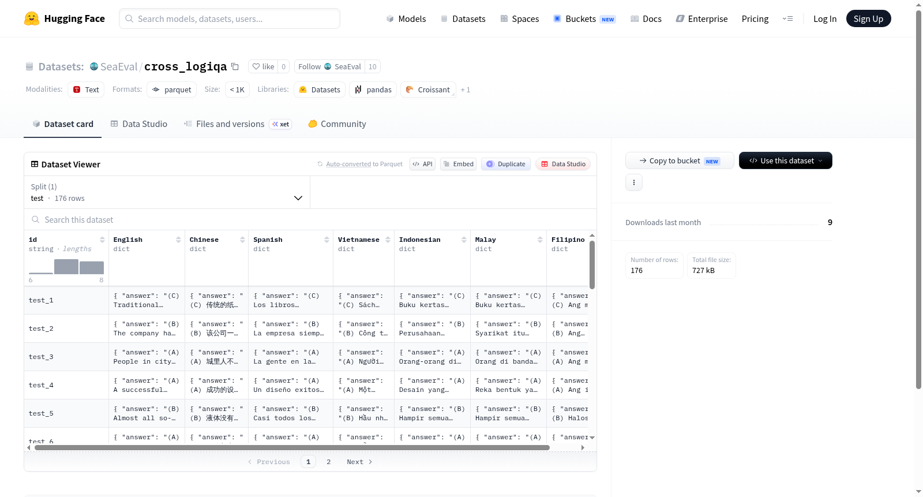Go to page 2 of the table
This screenshot has width=923, height=497.
tap(329, 462)
